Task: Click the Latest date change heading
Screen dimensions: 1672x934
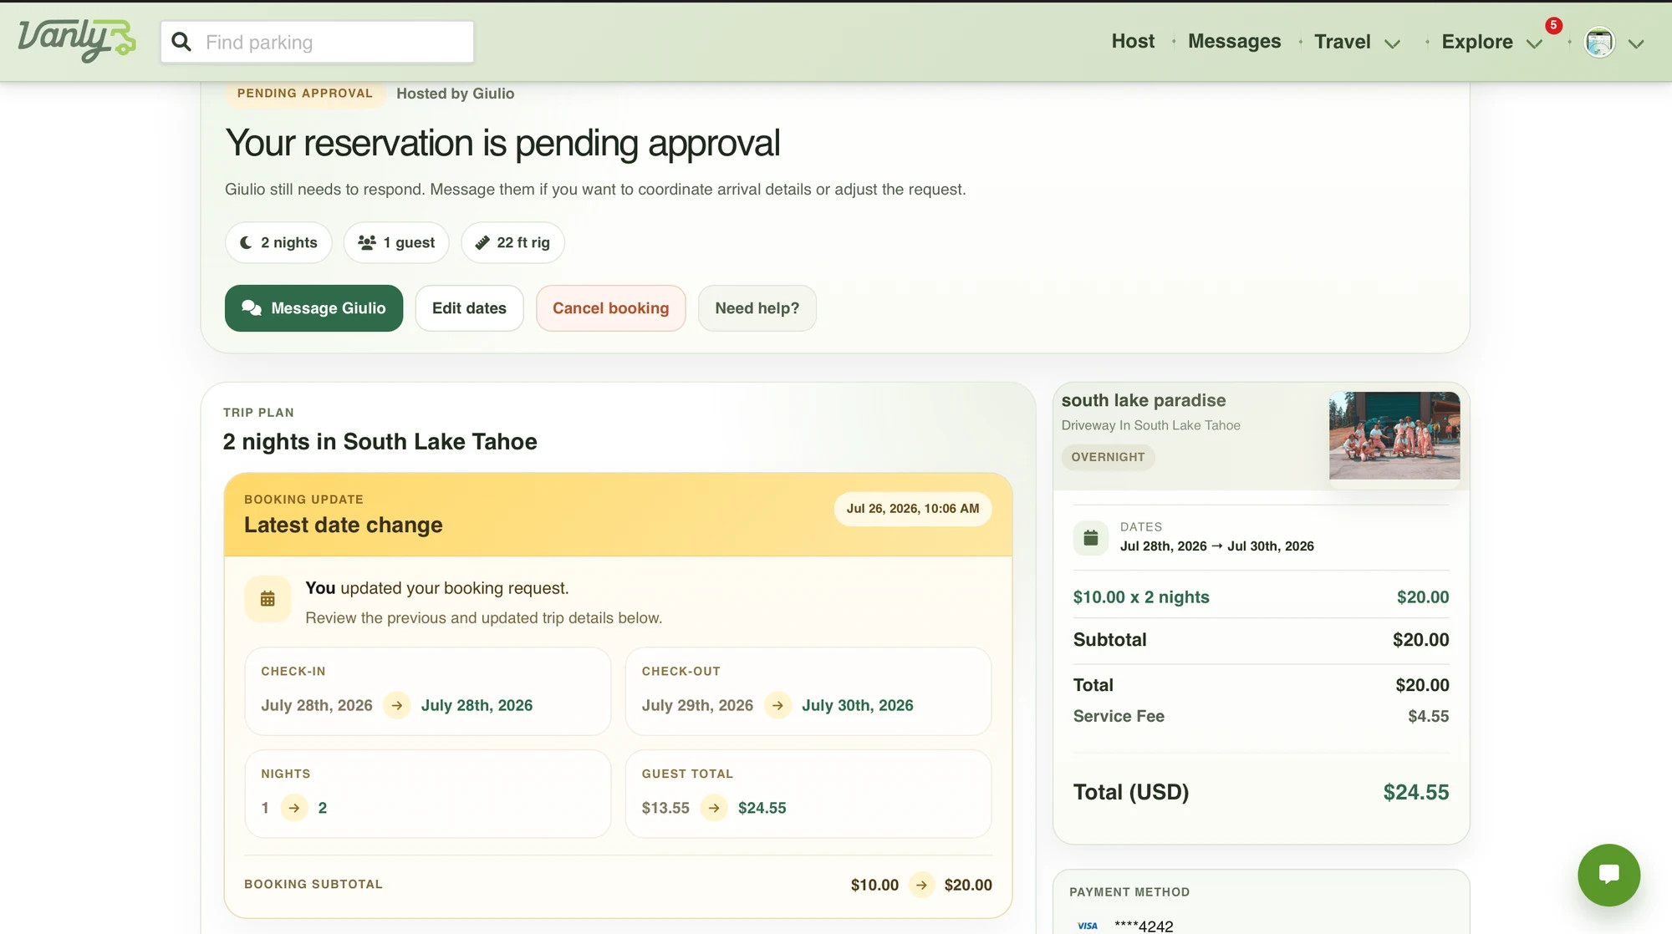Action: [344, 525]
